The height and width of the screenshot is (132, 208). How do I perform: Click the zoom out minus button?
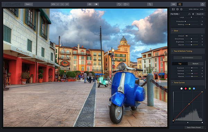pyautogui.click(x=62, y=4)
